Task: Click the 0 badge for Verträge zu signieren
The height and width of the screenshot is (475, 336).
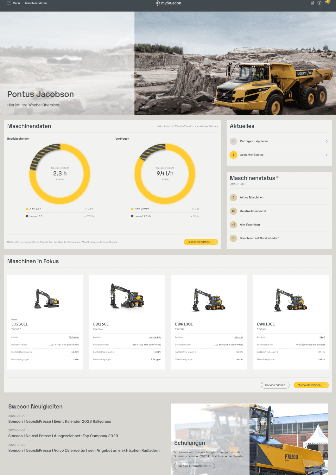Action: tap(233, 141)
